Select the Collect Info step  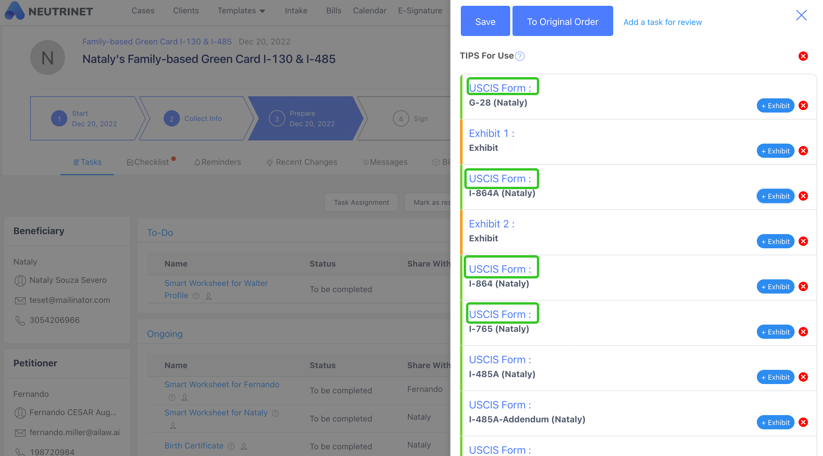[x=193, y=118]
